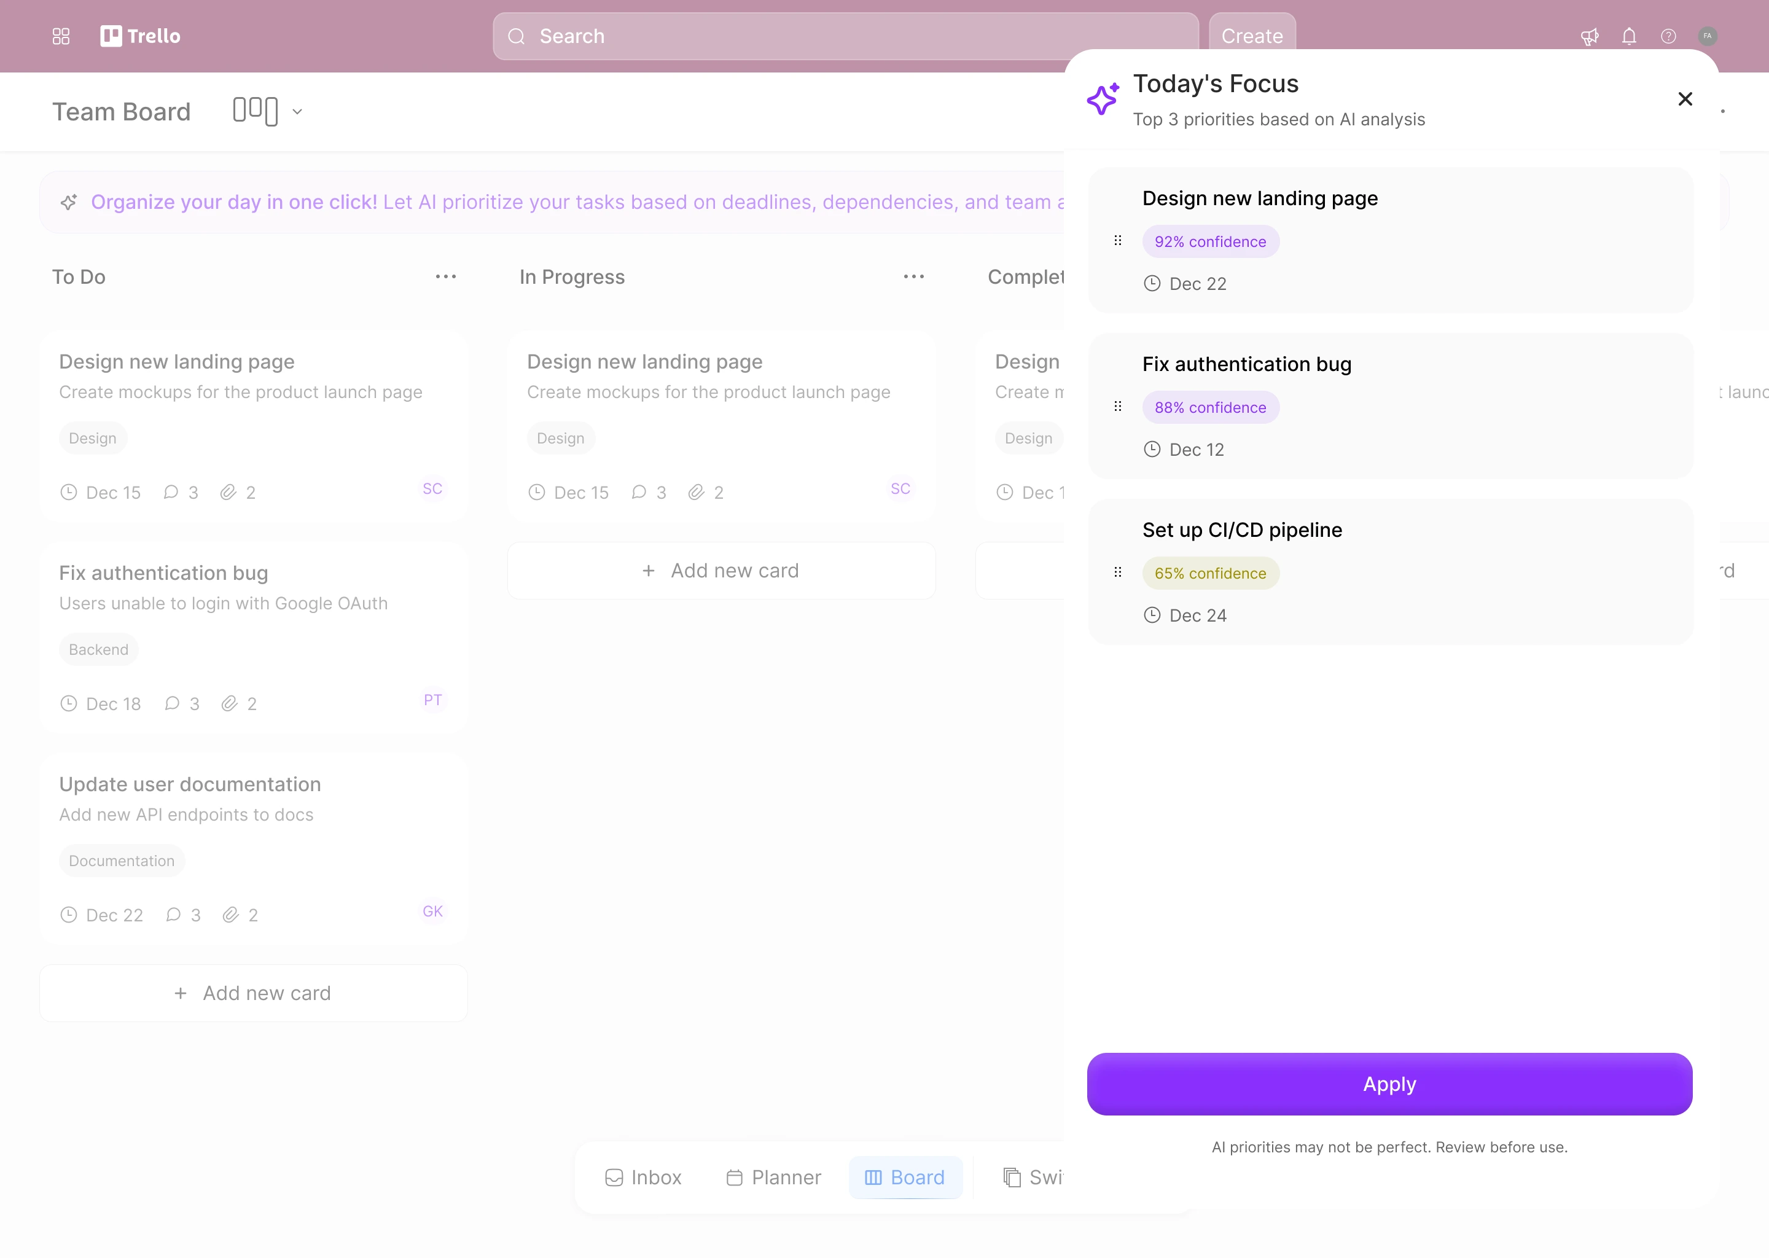This screenshot has width=1769, height=1258.
Task: Open the FA user avatar menu
Action: (1708, 36)
